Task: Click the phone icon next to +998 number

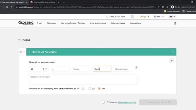Action: pyautogui.click(x=107, y=16)
